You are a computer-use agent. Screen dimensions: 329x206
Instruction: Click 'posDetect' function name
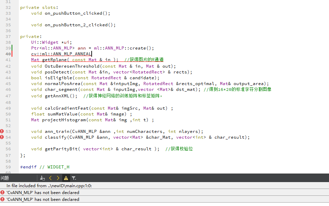[x=57, y=72]
